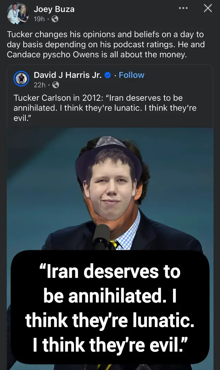This screenshot has width=220, height=370.
Task: Close the post with the X
Action: [x=208, y=8]
